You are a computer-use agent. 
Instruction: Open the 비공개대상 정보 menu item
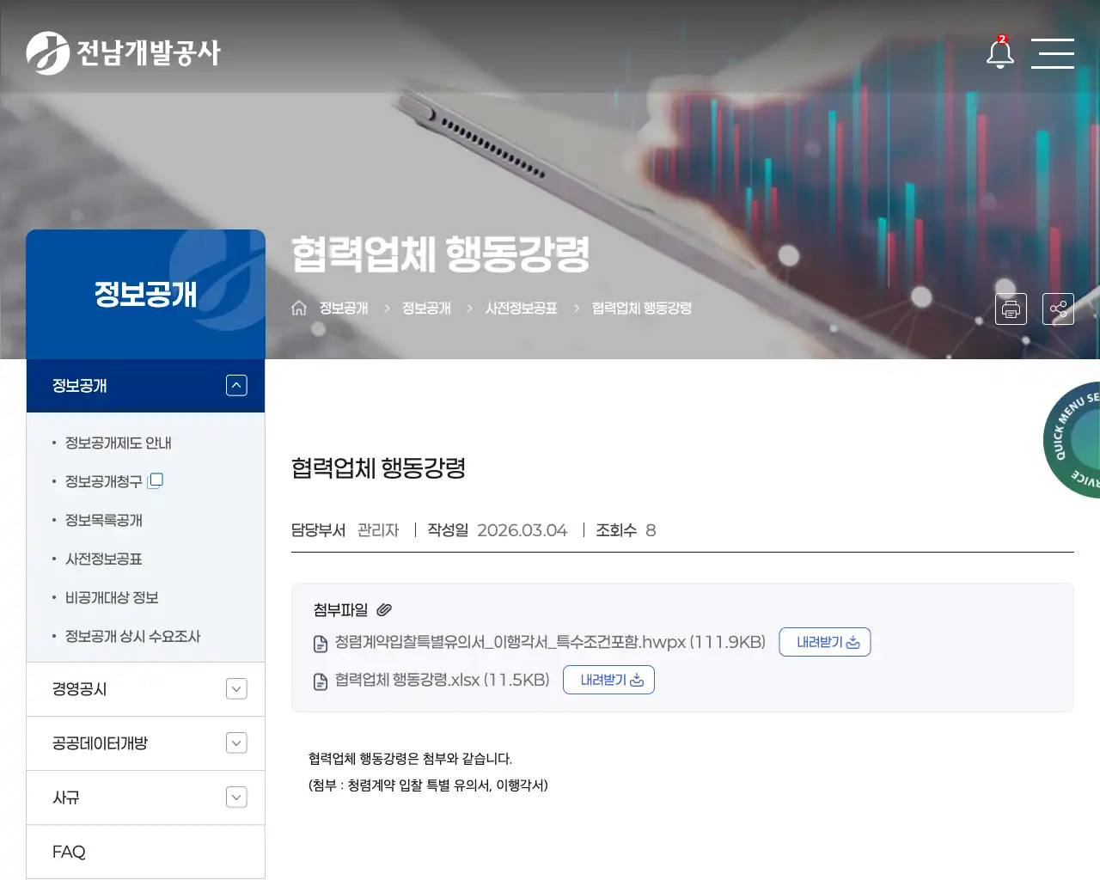[112, 597]
